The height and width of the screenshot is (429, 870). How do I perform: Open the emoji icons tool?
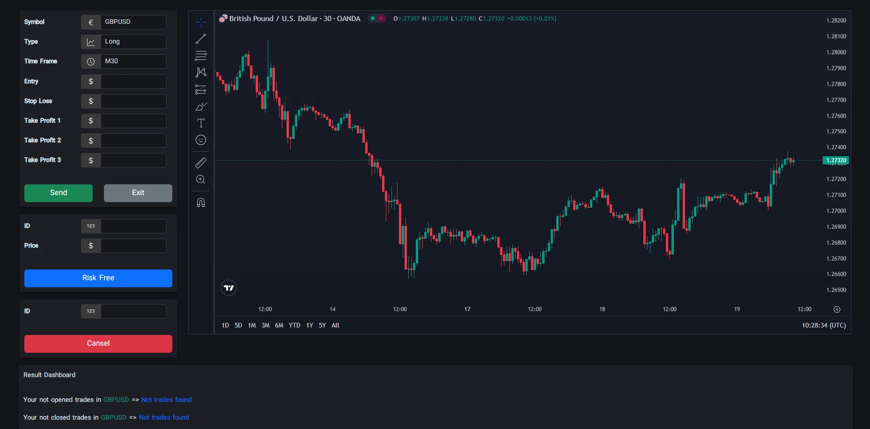click(201, 140)
